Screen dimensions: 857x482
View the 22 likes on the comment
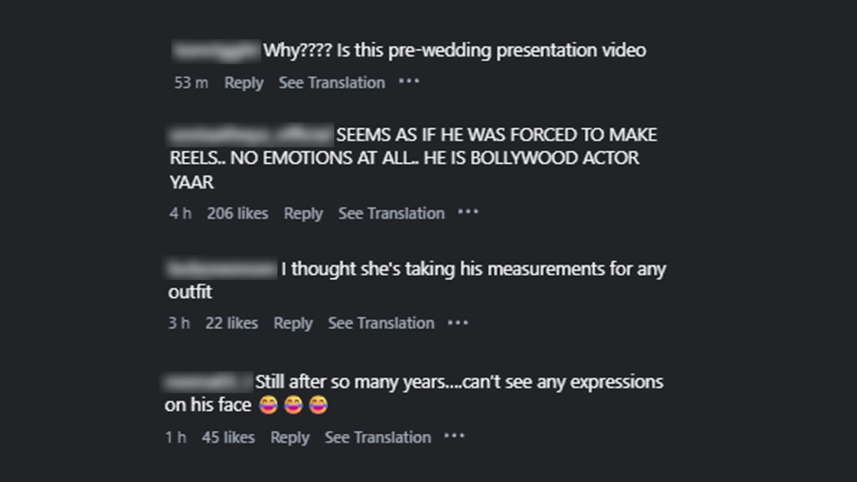[231, 323]
